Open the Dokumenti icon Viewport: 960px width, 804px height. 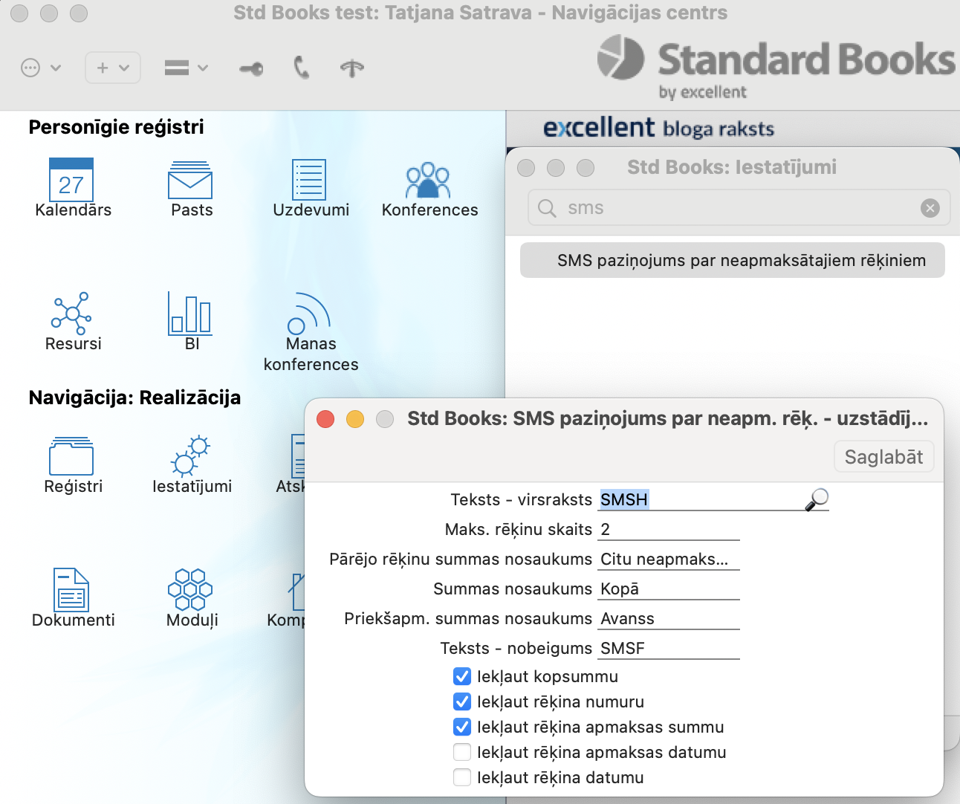click(x=71, y=589)
